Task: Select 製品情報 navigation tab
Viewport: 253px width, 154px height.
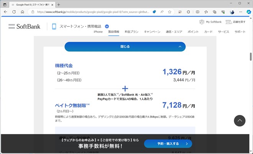Action: coord(114,32)
